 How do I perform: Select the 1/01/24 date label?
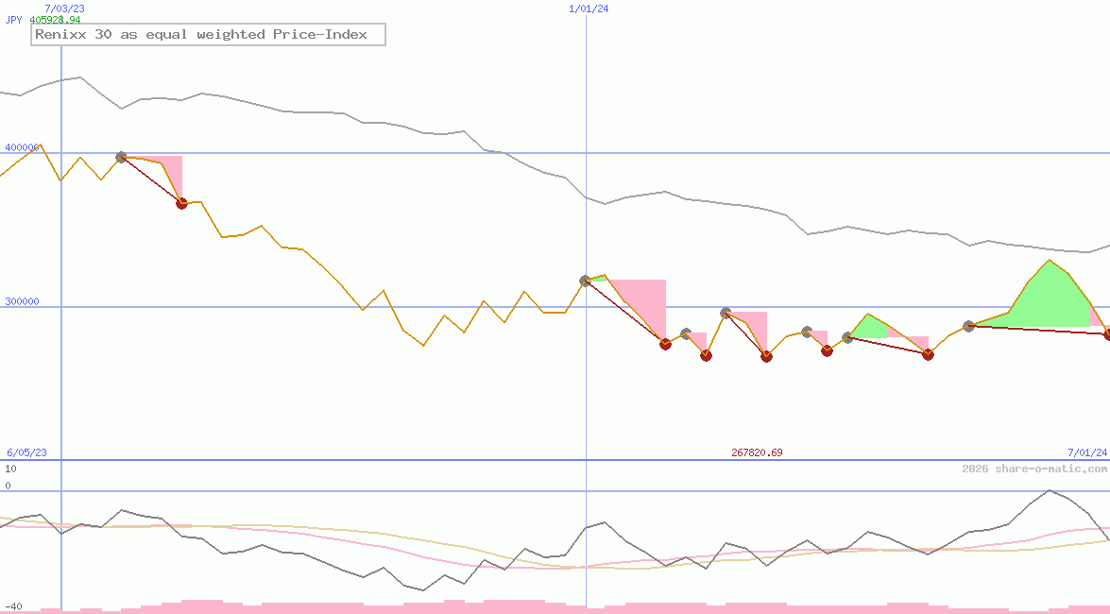coord(589,9)
